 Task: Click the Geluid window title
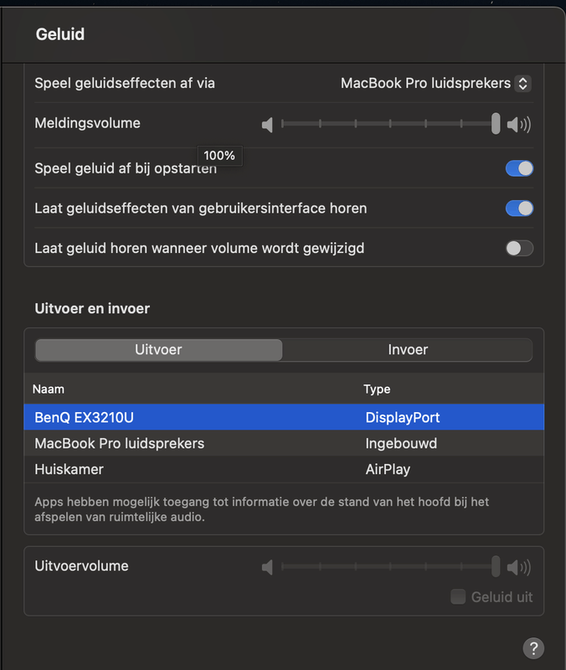pyautogui.click(x=60, y=35)
